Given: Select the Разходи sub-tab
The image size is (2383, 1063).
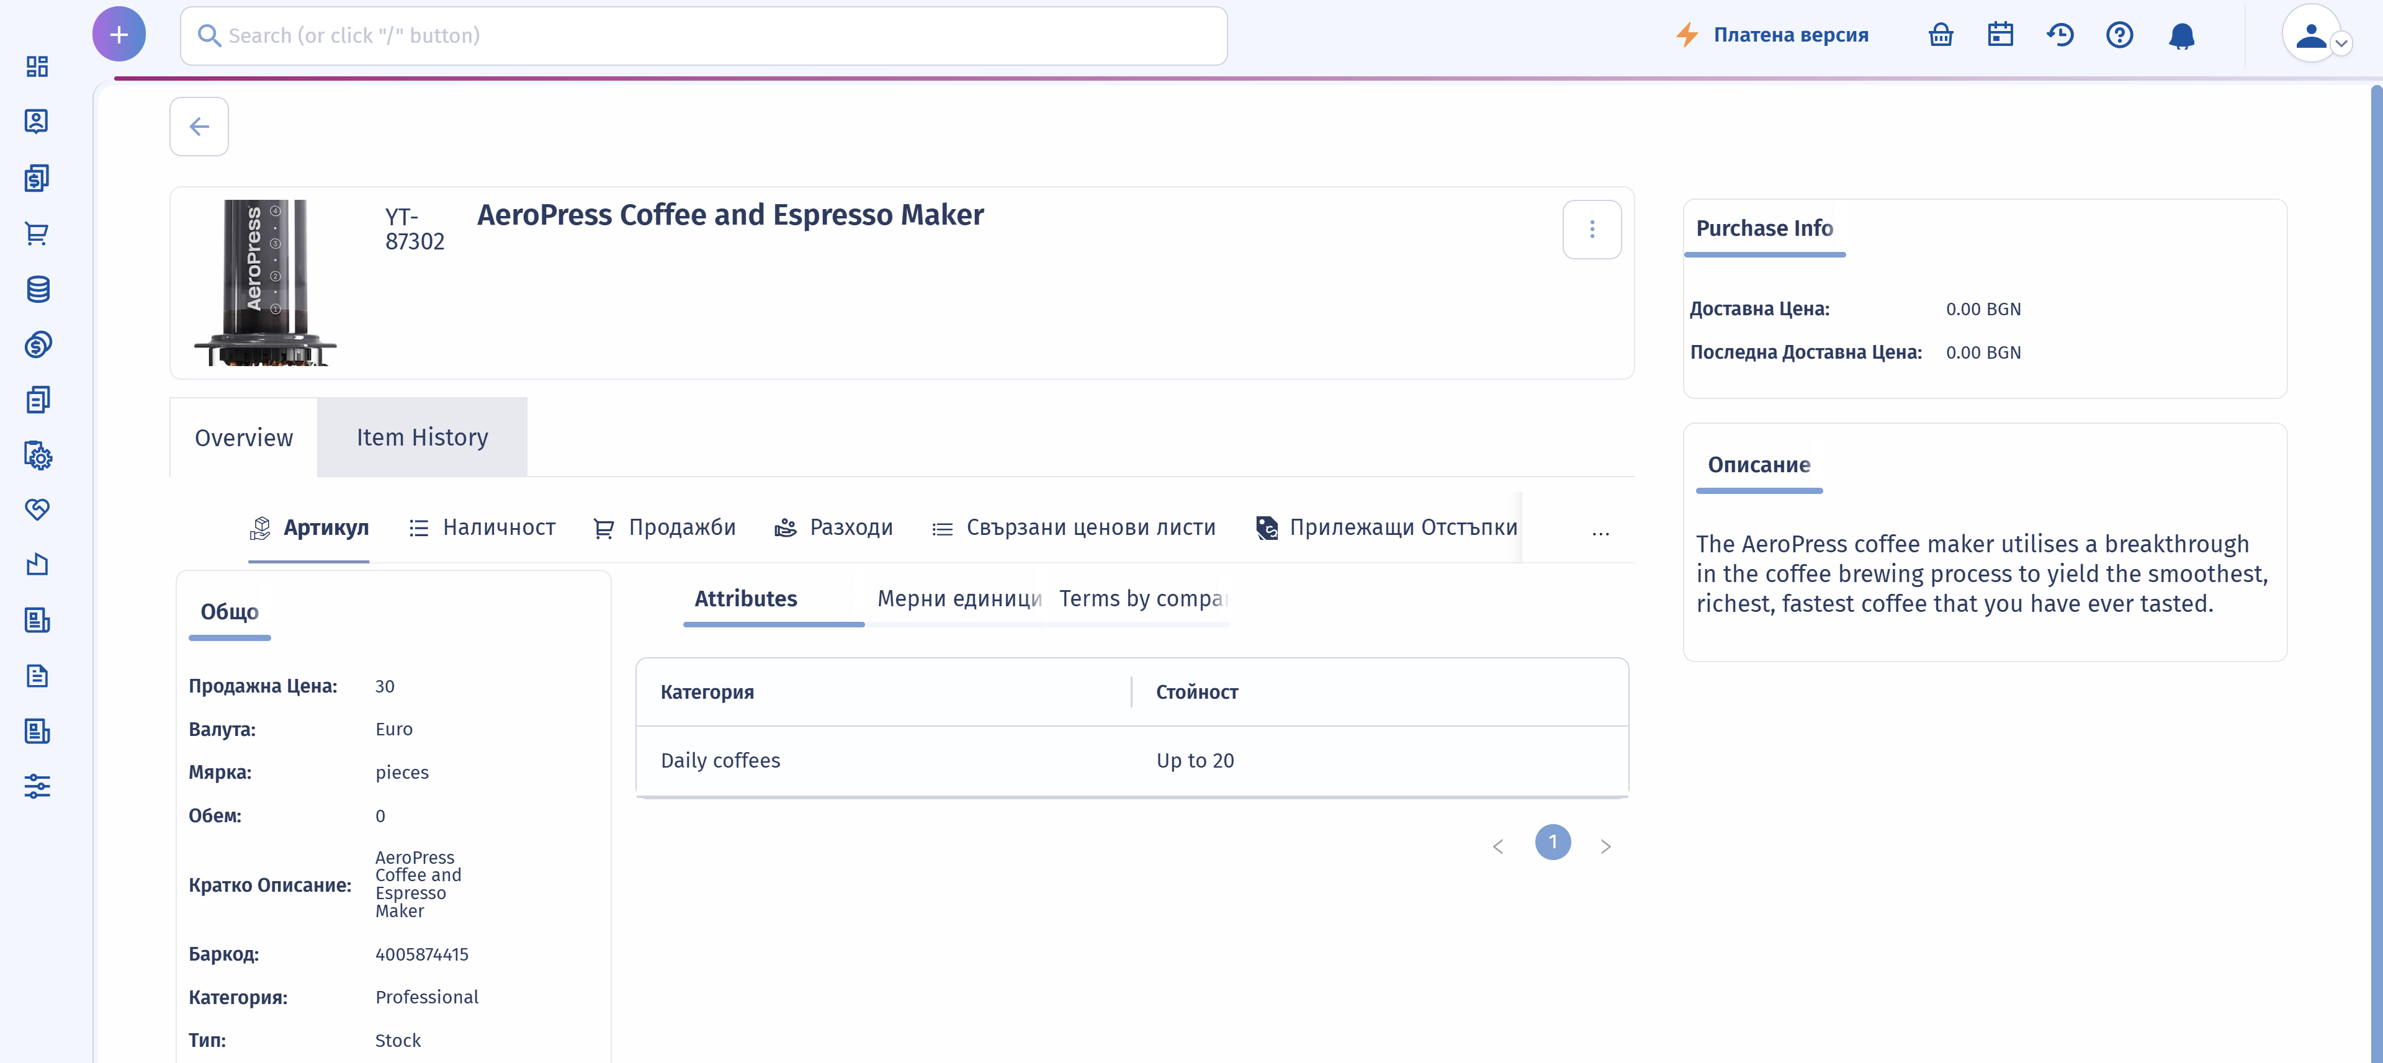Looking at the screenshot, I should (833, 528).
